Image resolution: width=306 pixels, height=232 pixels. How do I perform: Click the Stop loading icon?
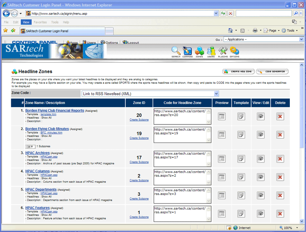(230, 13)
